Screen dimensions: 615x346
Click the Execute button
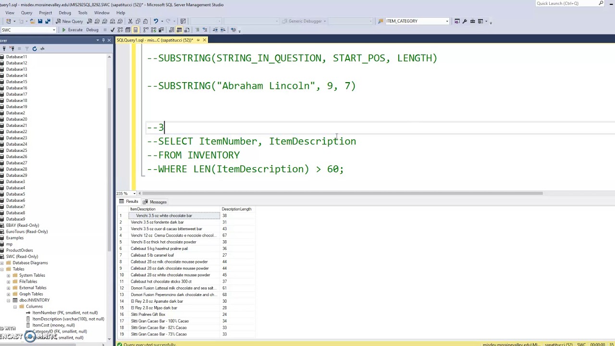pos(72,30)
